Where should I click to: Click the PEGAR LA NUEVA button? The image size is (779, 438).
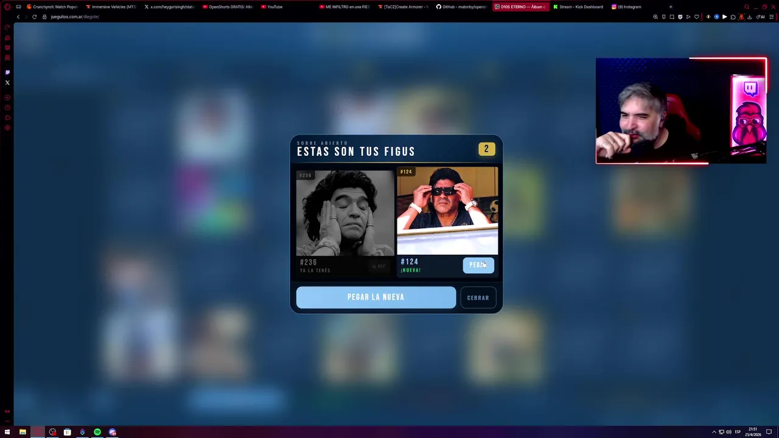376,297
